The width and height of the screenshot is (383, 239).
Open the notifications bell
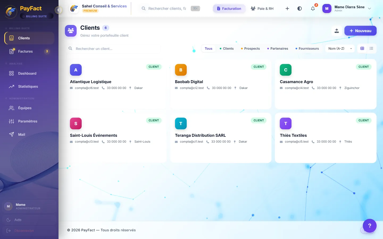click(313, 8)
